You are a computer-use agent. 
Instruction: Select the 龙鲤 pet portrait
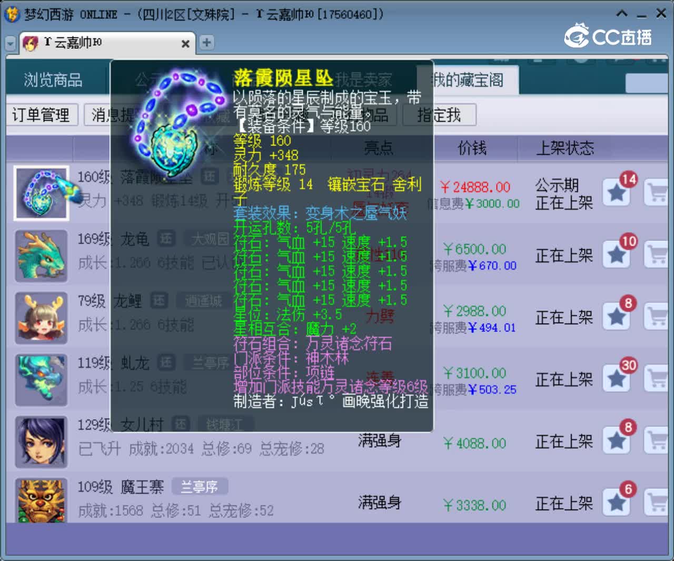point(41,317)
